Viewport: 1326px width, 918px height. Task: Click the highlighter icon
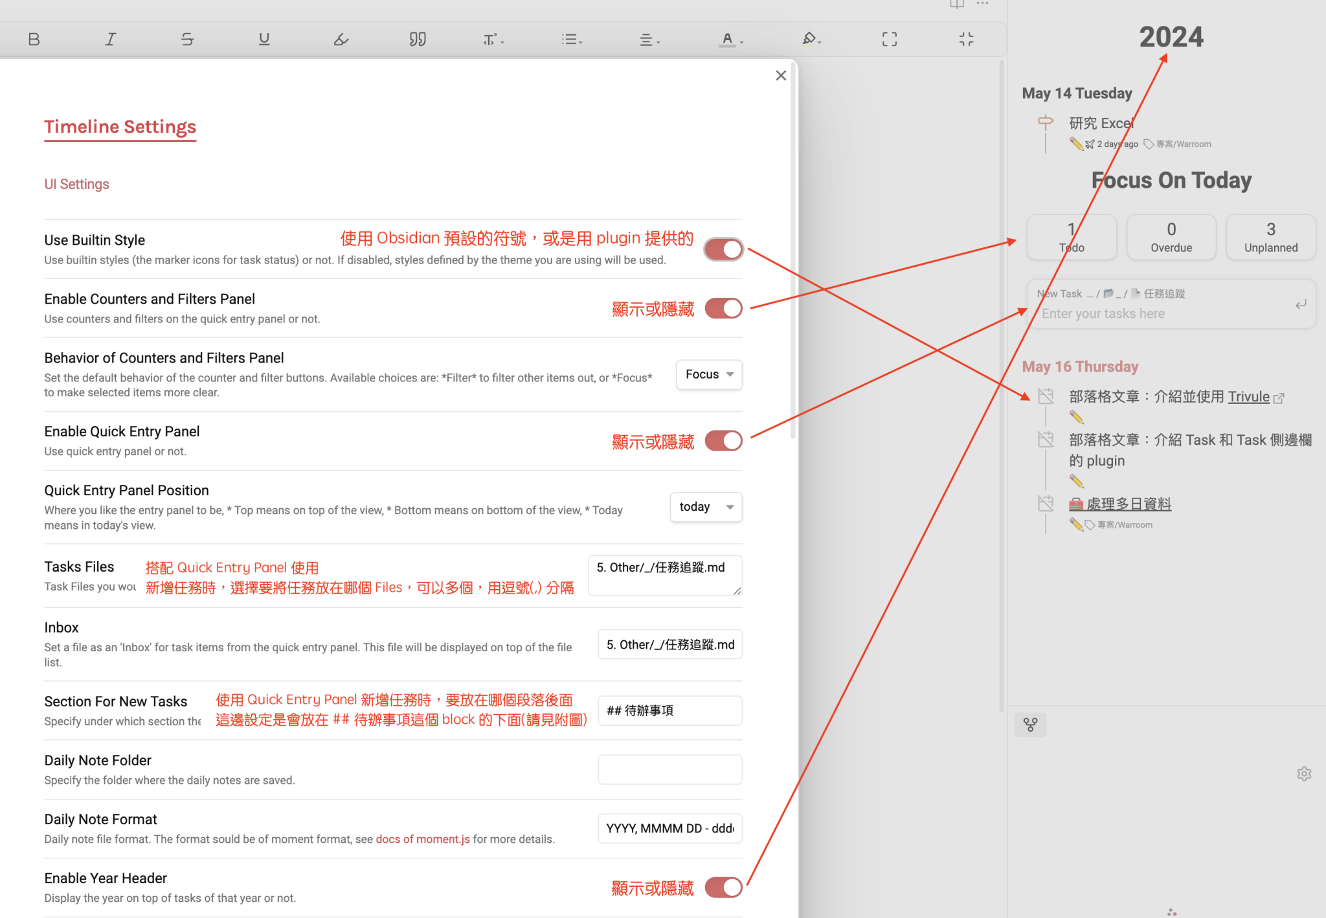tap(341, 39)
